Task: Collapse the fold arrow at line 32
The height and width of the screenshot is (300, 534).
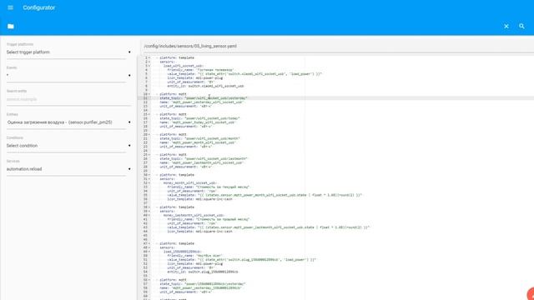Action: (149, 183)
